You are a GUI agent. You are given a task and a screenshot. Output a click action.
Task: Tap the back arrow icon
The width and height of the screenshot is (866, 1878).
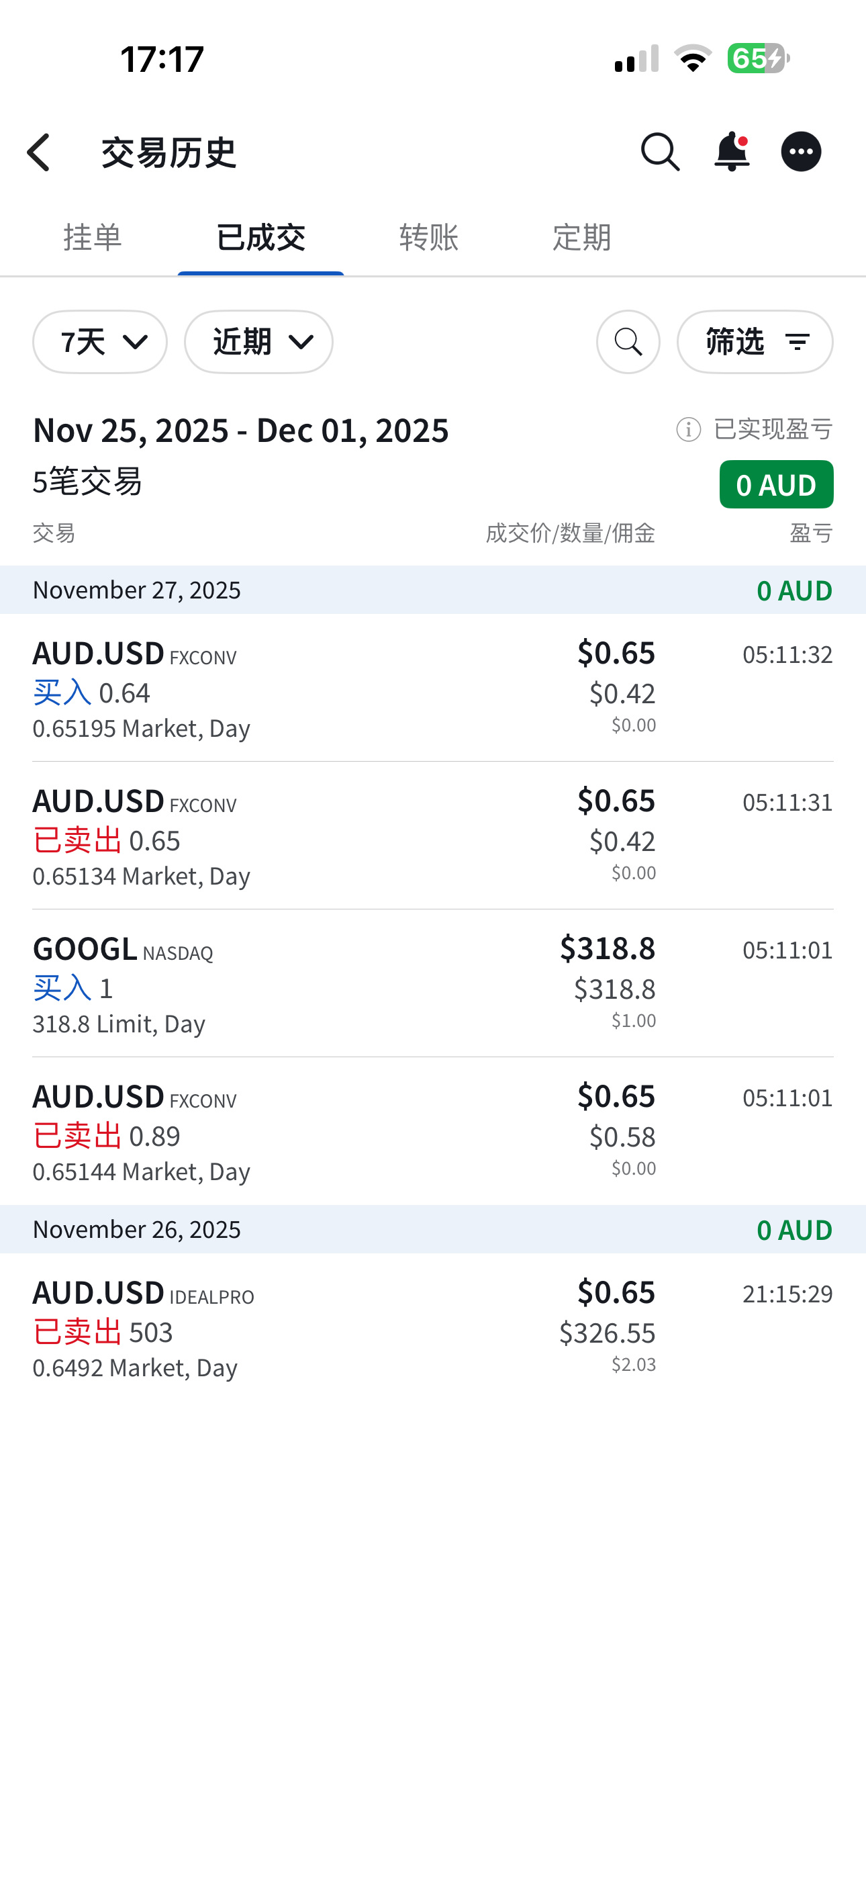[x=39, y=152]
